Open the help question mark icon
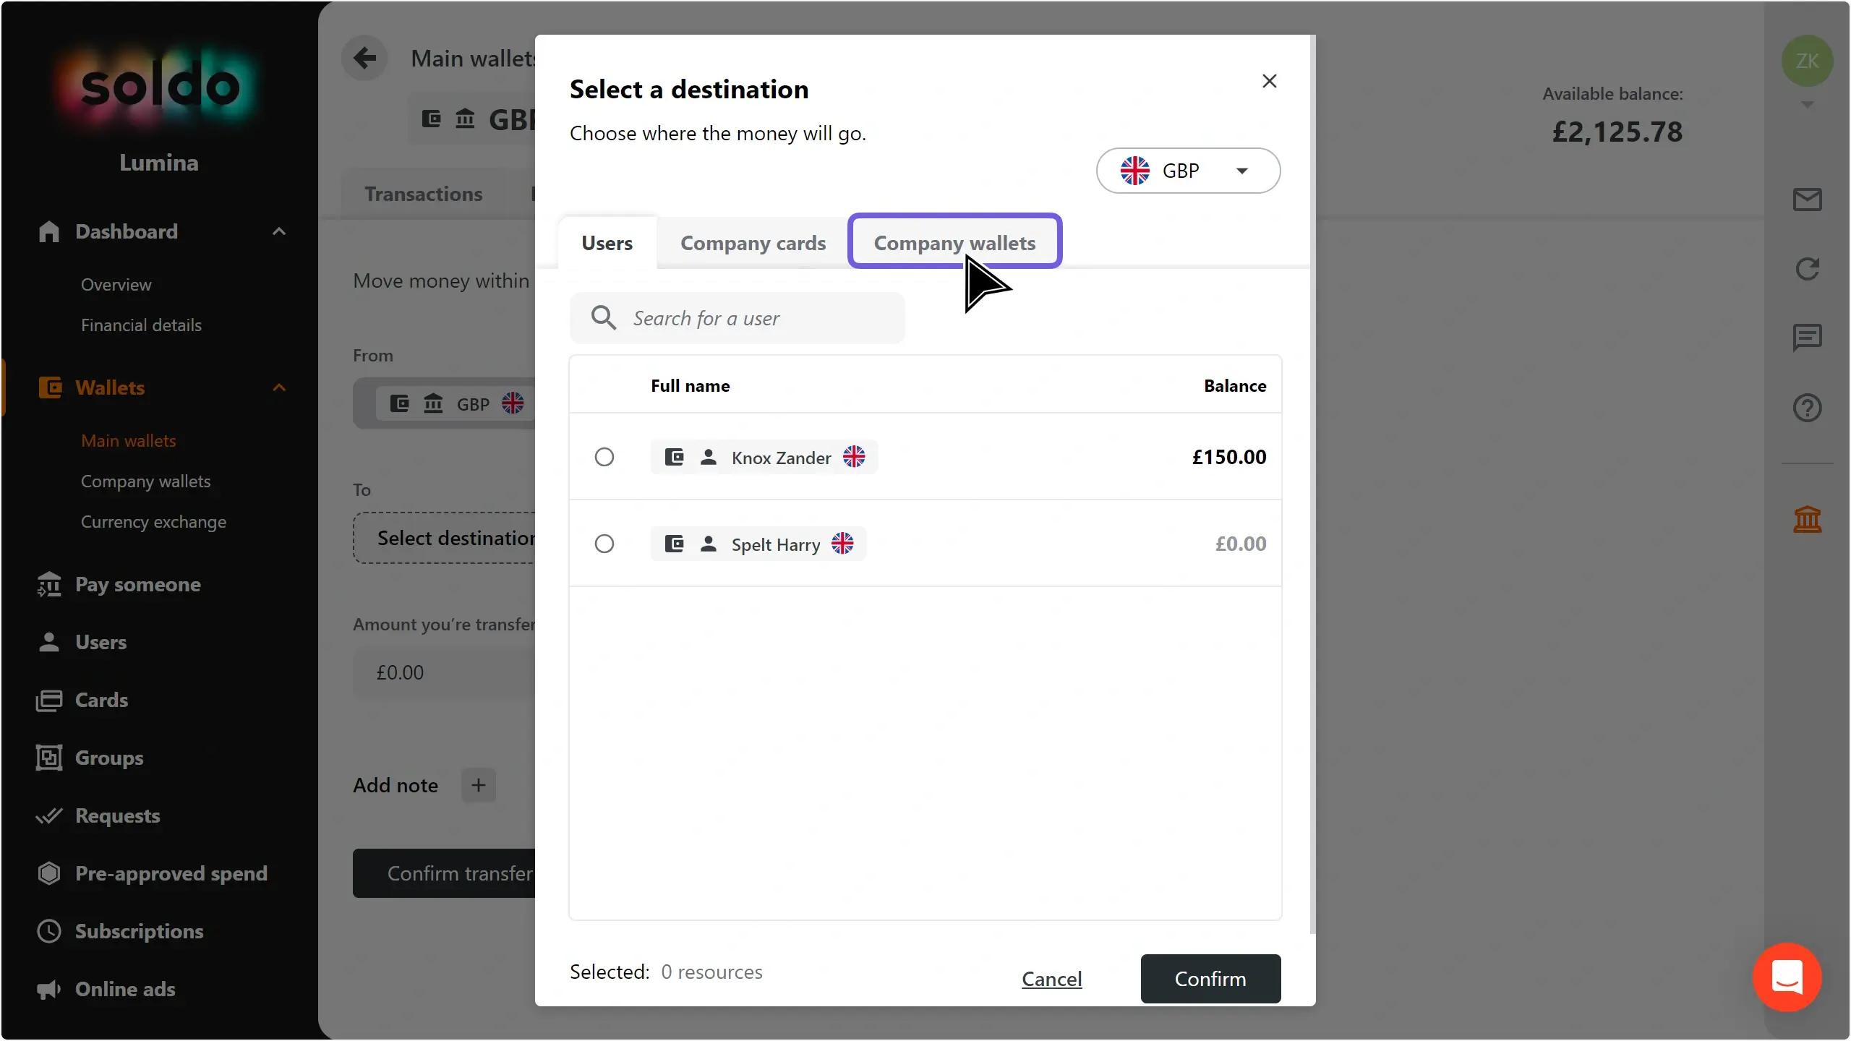This screenshot has height=1041, width=1851. point(1807,408)
